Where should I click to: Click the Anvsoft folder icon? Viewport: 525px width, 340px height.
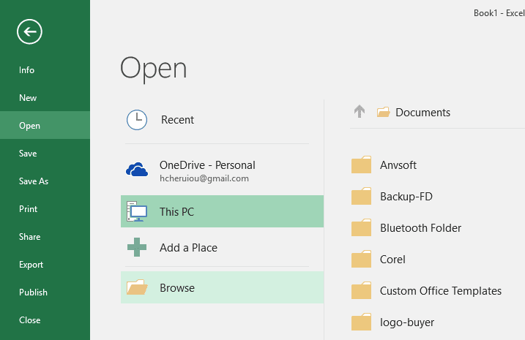pyautogui.click(x=362, y=165)
